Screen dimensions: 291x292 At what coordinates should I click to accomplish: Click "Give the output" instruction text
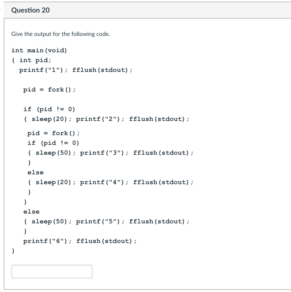point(60,34)
